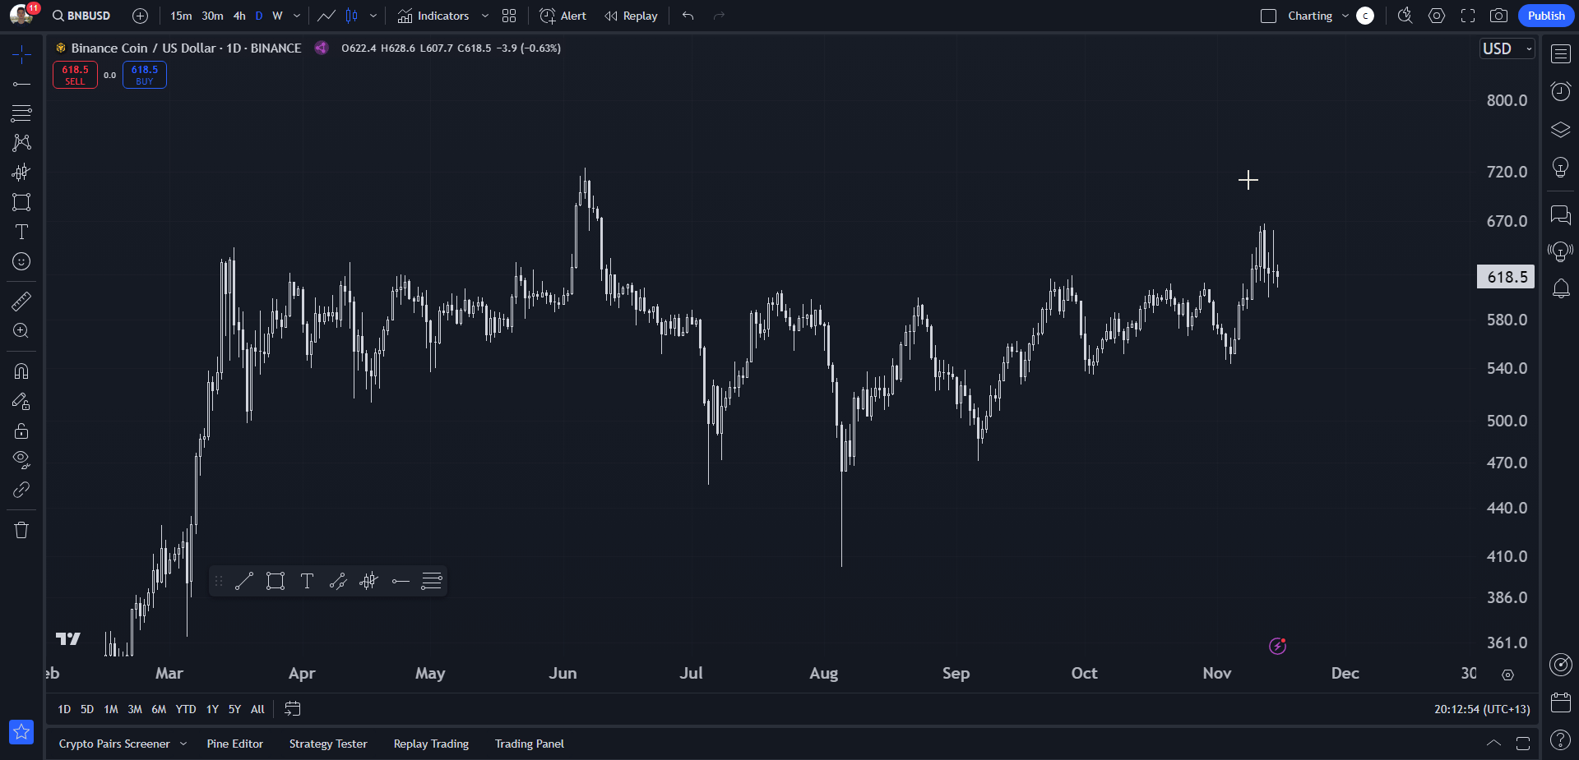Select the 3M date range
This screenshot has width=1579, height=760.
tap(135, 709)
